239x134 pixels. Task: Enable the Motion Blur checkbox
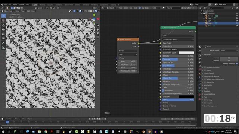tap(205, 82)
